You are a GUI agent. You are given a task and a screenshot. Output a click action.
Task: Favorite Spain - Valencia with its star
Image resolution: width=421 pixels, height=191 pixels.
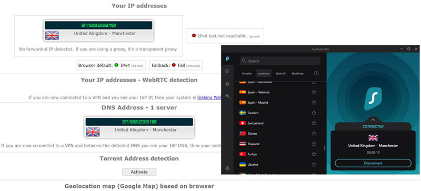click(314, 92)
